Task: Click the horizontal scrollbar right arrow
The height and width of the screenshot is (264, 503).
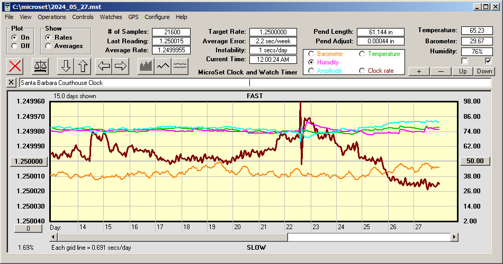Action: click(x=454, y=237)
